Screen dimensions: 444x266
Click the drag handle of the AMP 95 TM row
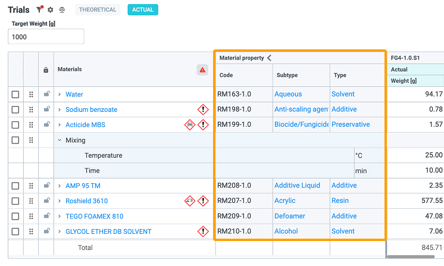click(31, 186)
